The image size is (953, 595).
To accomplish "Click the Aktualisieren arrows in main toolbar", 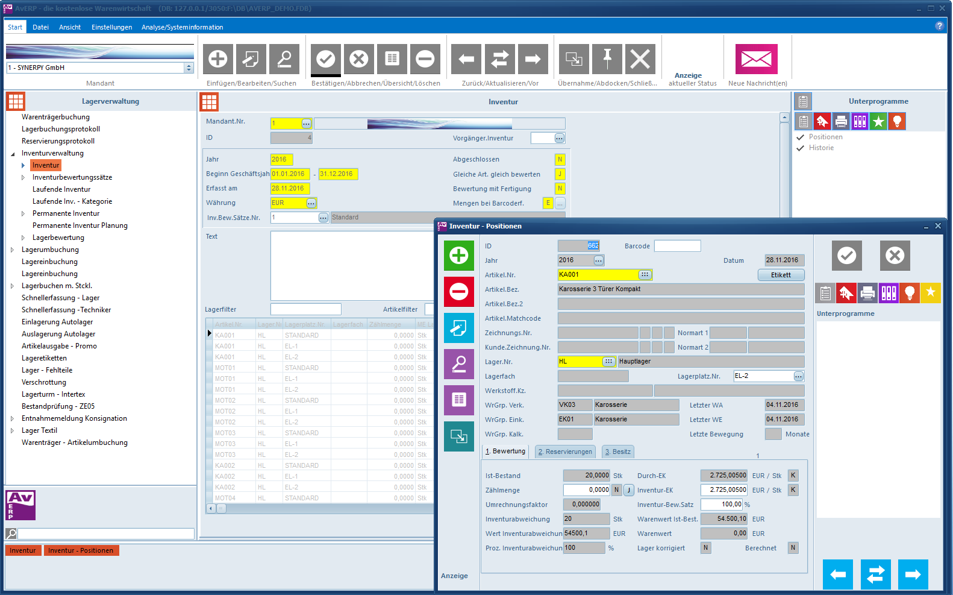I will pos(499,59).
